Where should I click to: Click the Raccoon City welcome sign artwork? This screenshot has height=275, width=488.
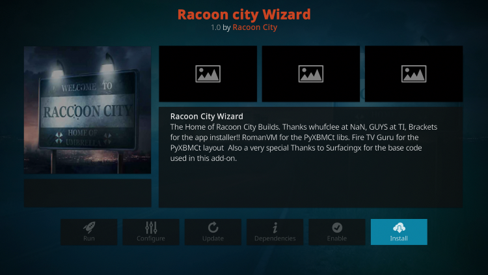(x=87, y=110)
